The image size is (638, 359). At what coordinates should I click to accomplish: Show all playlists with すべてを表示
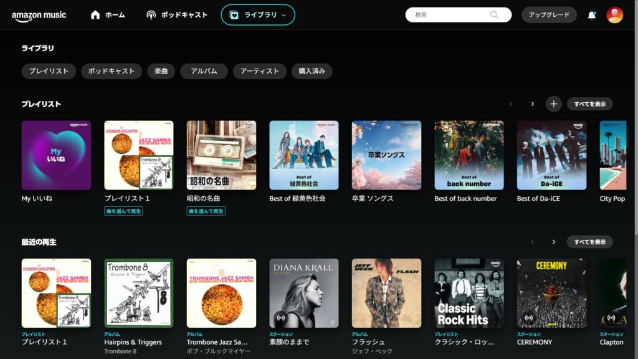coord(589,104)
